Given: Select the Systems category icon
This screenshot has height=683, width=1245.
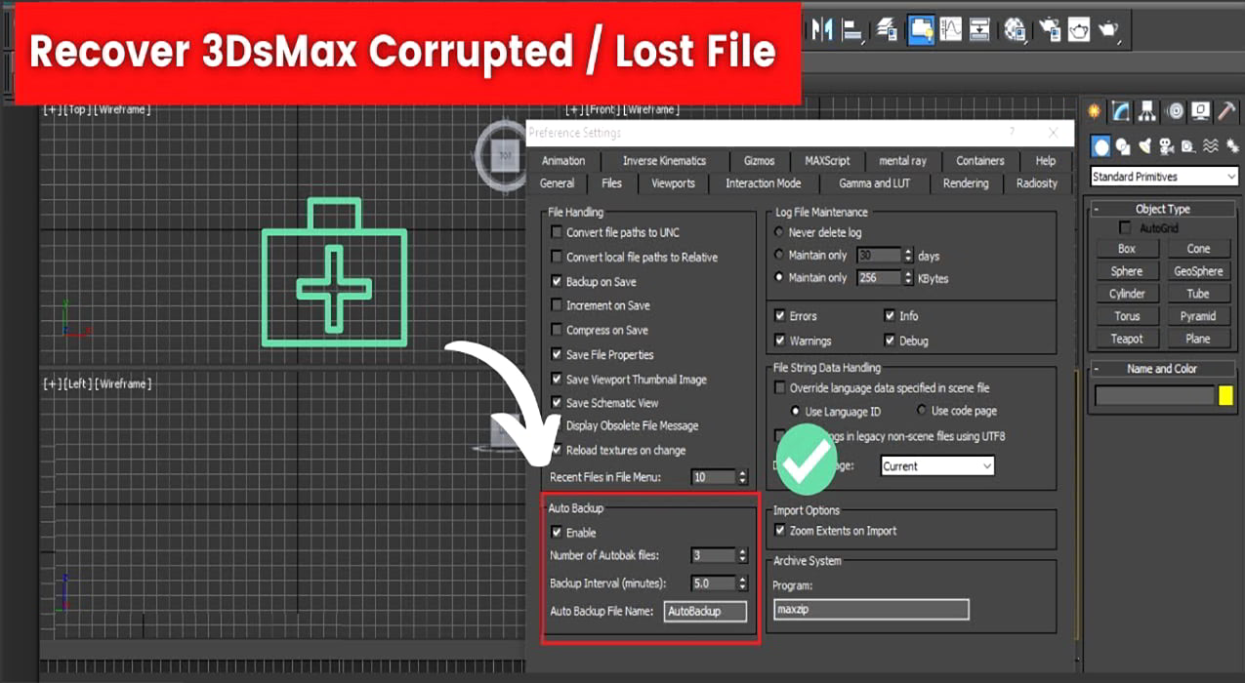Looking at the screenshot, I should (1232, 146).
